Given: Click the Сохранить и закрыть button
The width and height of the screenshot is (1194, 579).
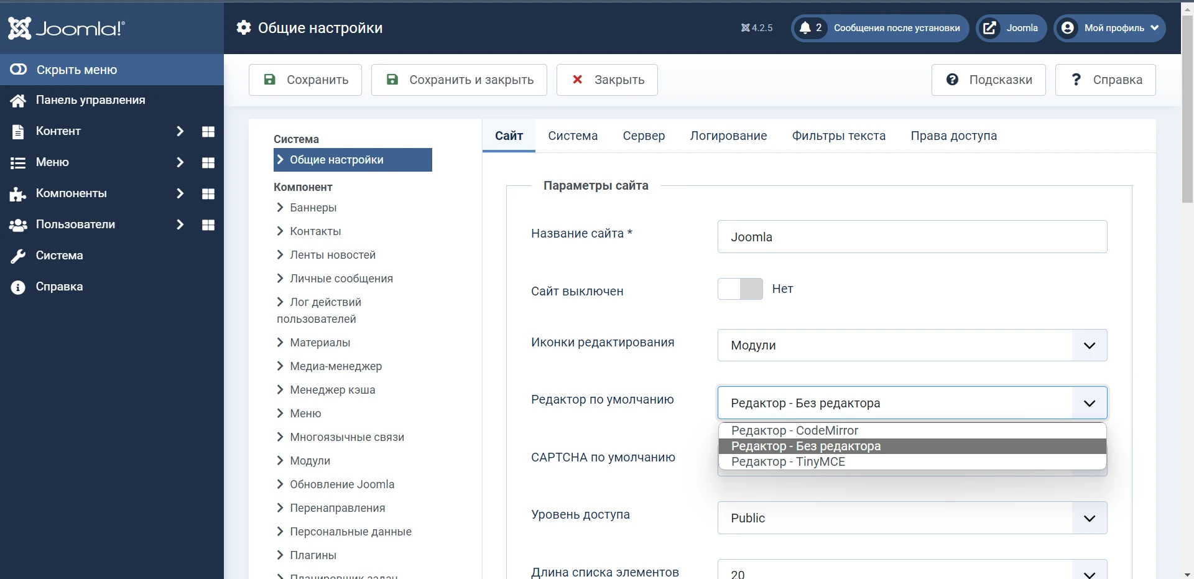Looking at the screenshot, I should (459, 80).
